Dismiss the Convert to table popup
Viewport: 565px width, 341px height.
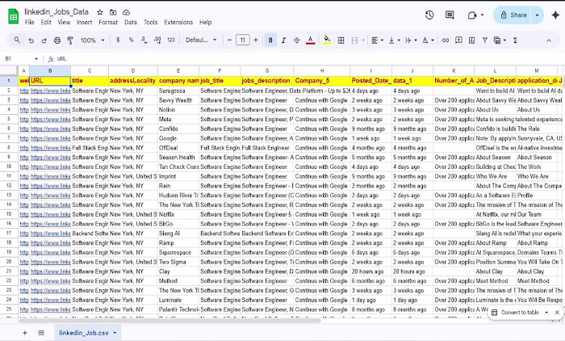557,313
